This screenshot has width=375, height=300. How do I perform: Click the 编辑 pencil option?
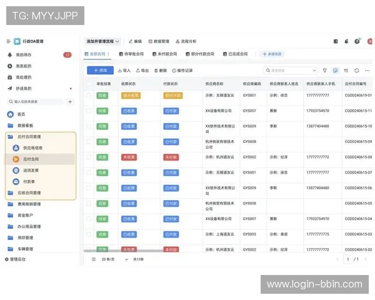[135, 41]
